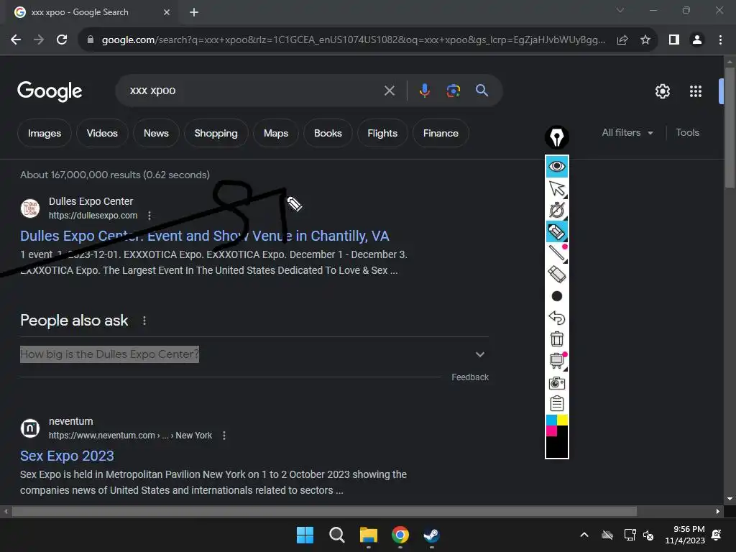736x552 pixels.
Task: Open the Google apps grid
Action: coord(695,91)
